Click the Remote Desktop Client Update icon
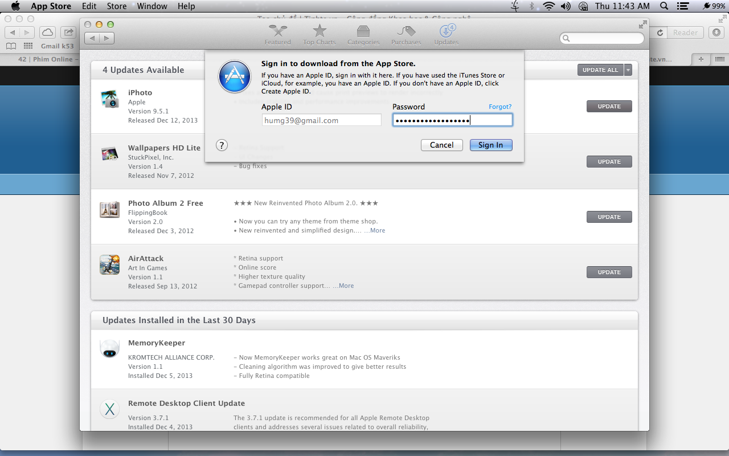 [109, 409]
